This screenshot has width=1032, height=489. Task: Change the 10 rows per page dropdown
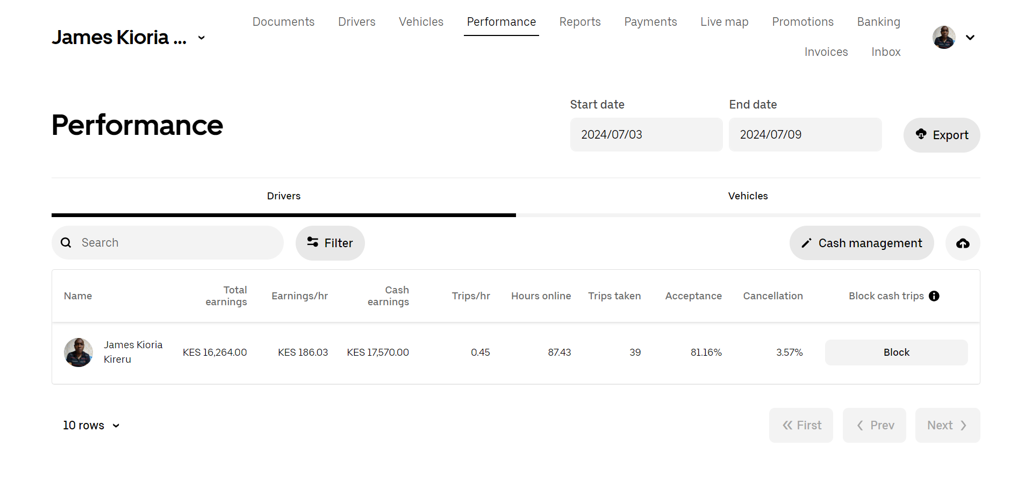click(91, 426)
